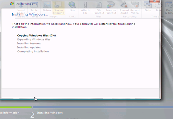Click the 'Completing installation' step
Viewport: 173px width, 119px height.
click(x=33, y=51)
